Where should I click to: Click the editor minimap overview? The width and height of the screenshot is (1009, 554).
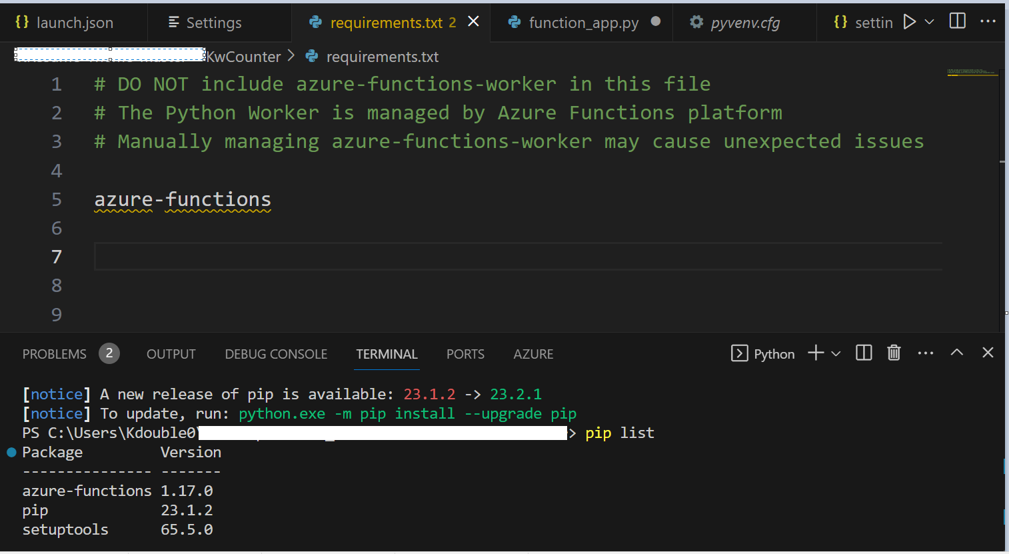[972, 72]
